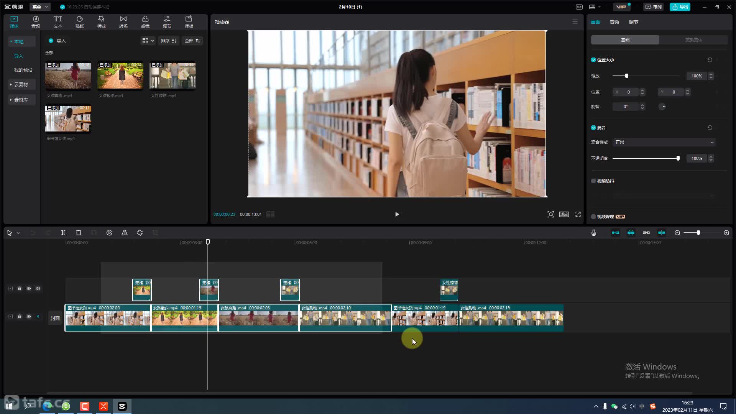
Task: Hide the main video track with eye icon
Action: [29, 316]
